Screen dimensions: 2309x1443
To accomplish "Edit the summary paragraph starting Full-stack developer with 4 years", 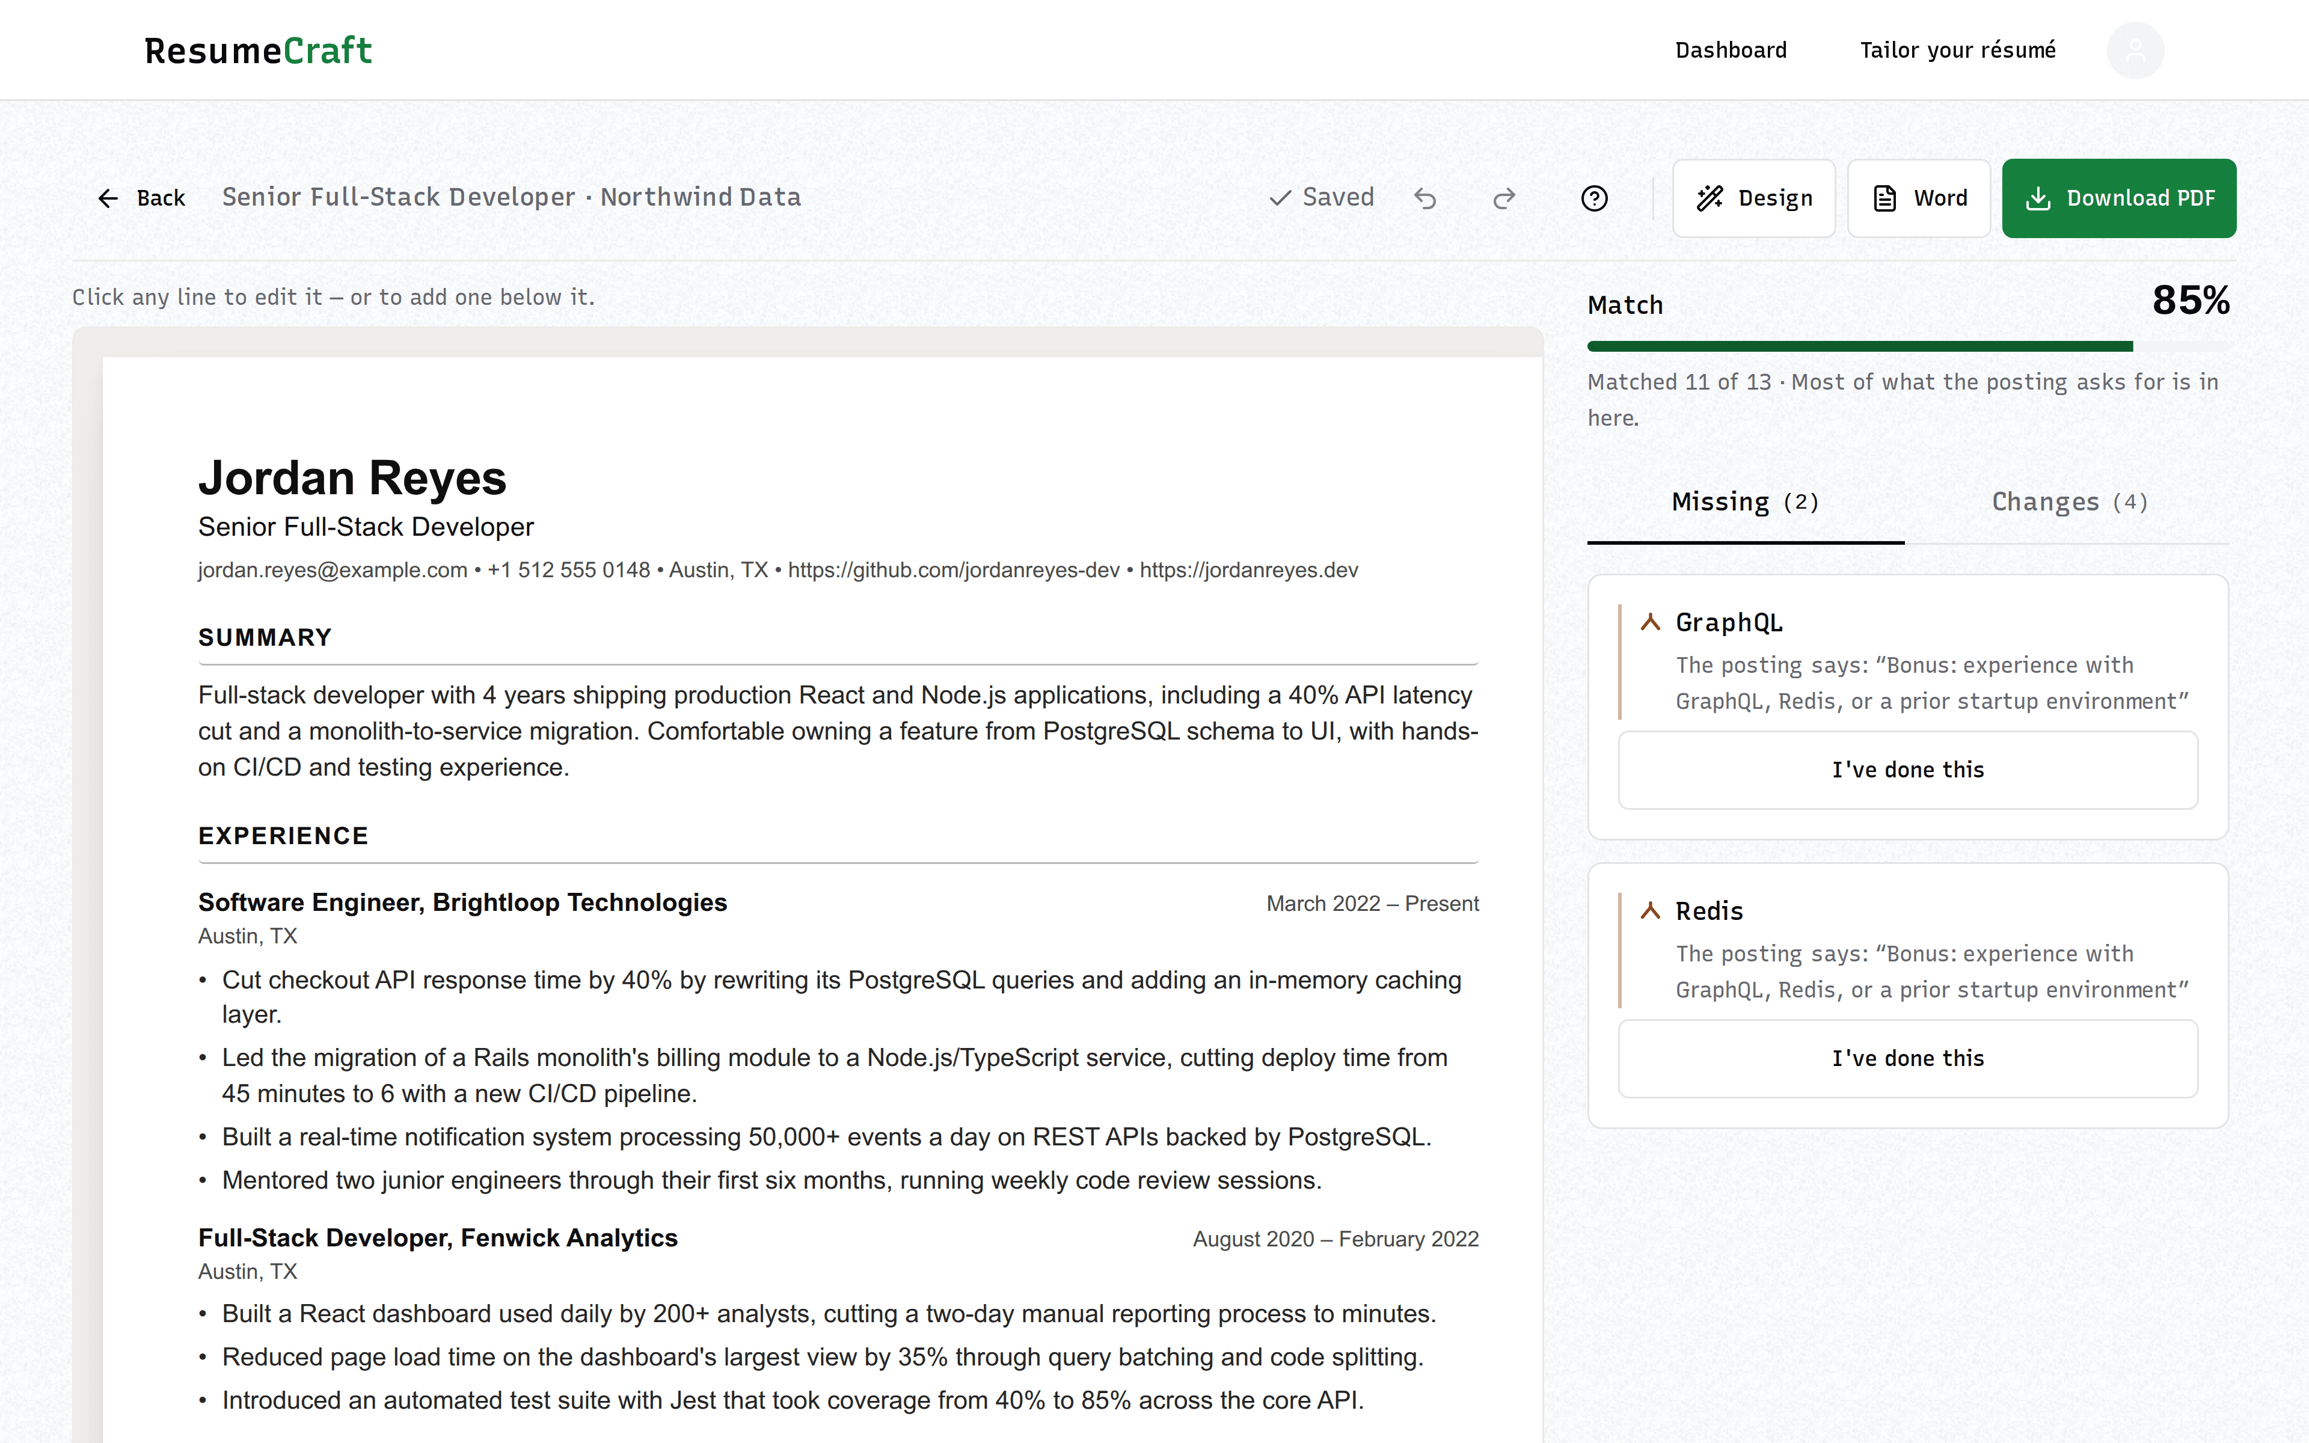I will click(x=839, y=731).
